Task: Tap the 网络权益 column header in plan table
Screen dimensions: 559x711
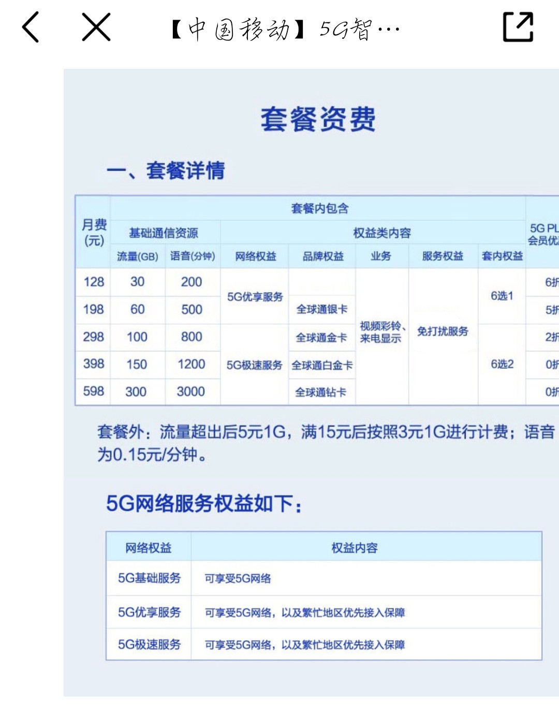Action: tap(255, 256)
